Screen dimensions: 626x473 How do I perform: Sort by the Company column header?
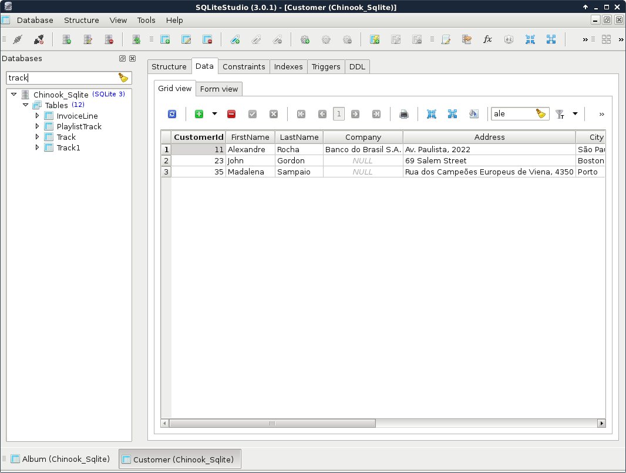tap(363, 137)
